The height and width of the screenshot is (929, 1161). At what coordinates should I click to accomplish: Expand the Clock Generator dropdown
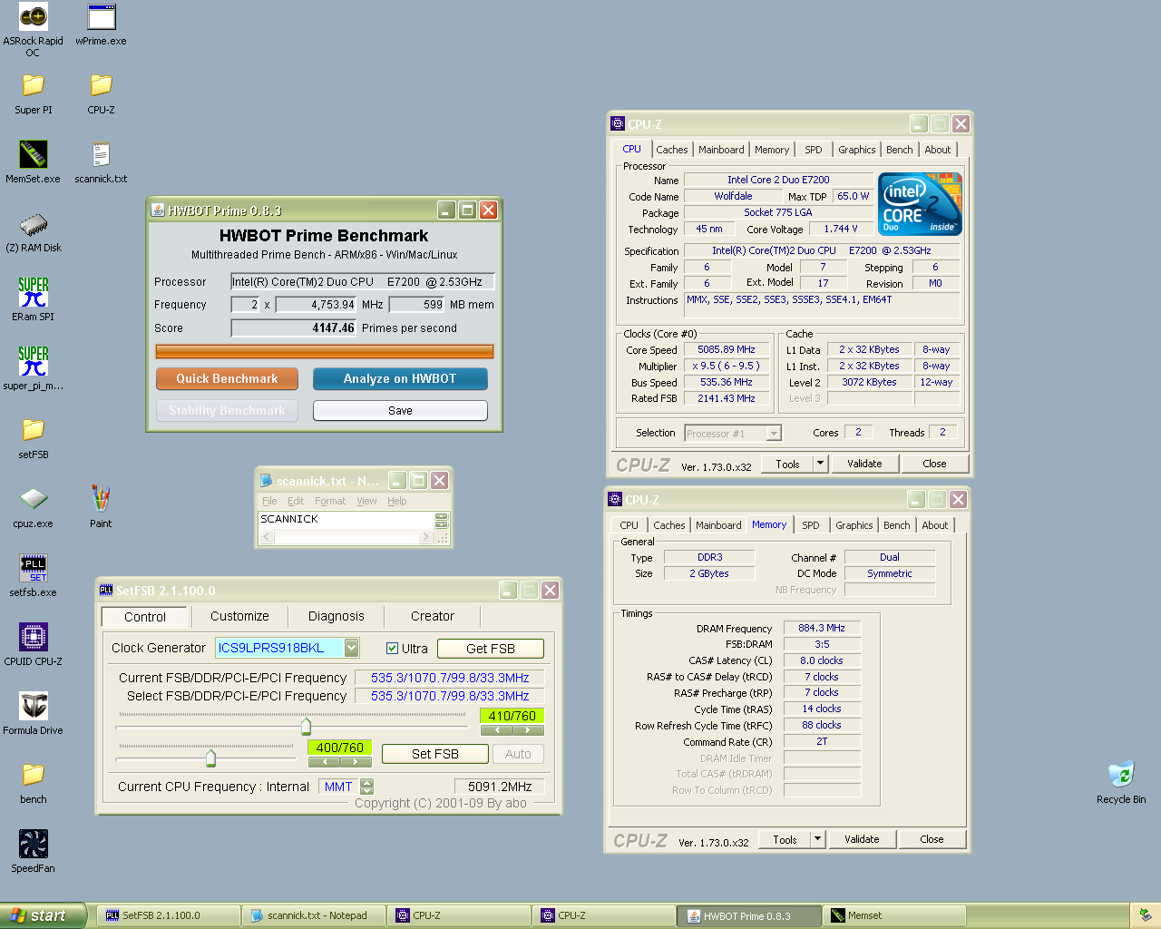(352, 648)
